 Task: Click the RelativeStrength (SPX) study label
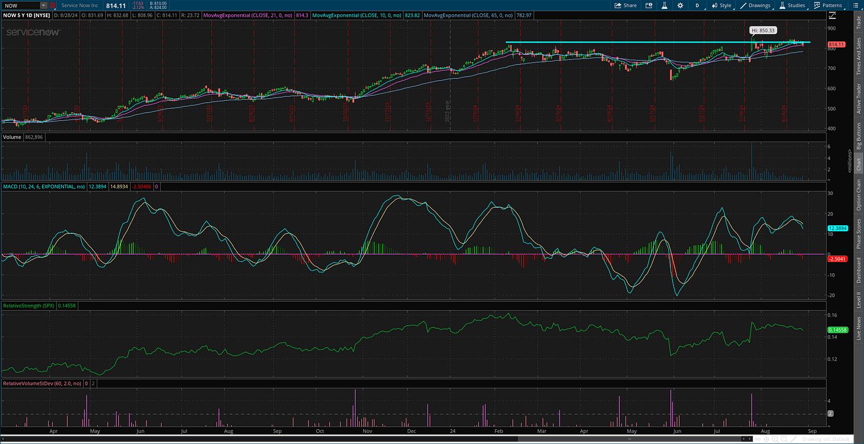[x=28, y=305]
